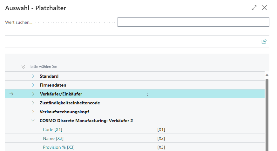The width and height of the screenshot is (277, 151).
Task: Open the three-dot menu on Verkäufer/Einkäufer row
Action: (x=147, y=94)
